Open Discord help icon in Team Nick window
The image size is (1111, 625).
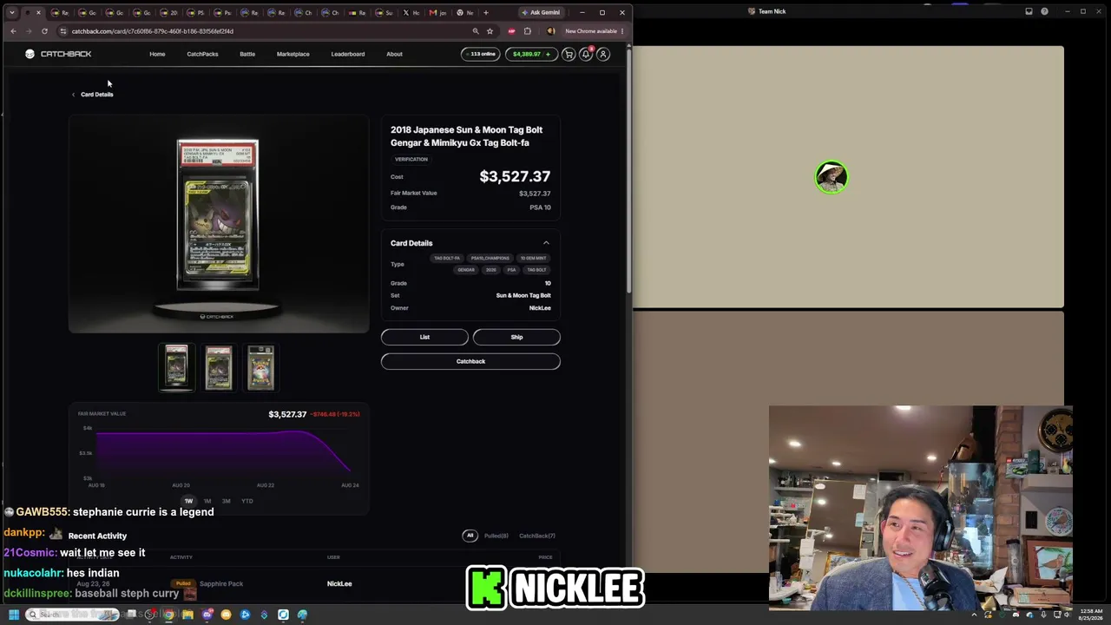1044,11
